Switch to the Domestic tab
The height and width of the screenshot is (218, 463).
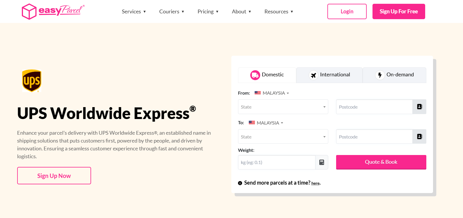267,75
